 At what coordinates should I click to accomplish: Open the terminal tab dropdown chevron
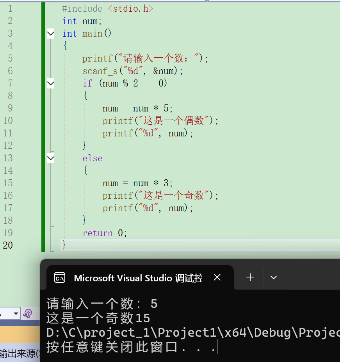pyautogui.click(x=274, y=277)
